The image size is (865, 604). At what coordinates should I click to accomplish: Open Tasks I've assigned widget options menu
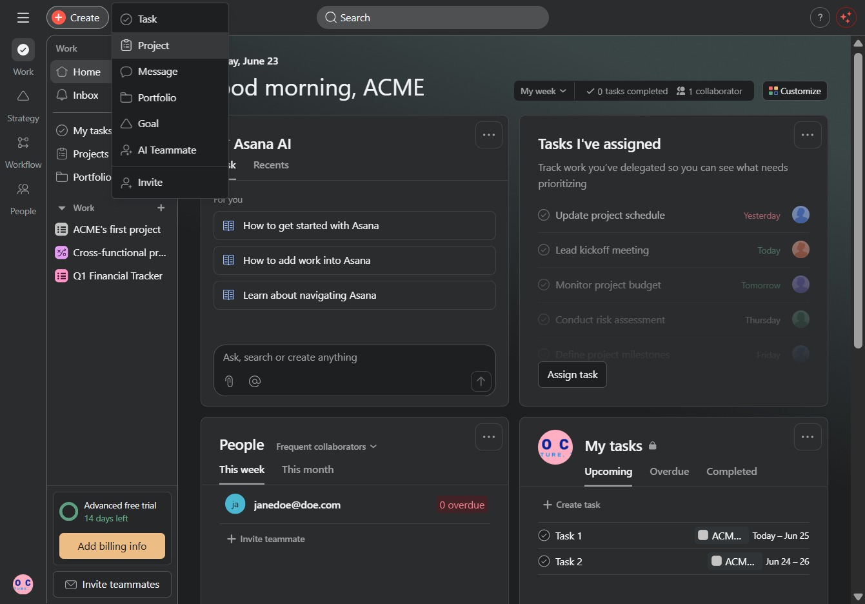click(x=808, y=135)
